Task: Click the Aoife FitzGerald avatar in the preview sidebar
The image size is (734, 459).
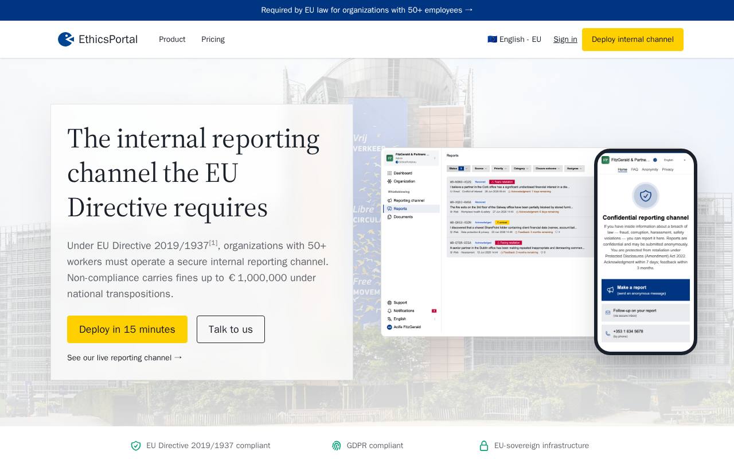Action: pos(389,327)
